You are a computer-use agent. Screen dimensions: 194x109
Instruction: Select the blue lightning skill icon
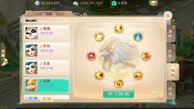tap(138, 36)
